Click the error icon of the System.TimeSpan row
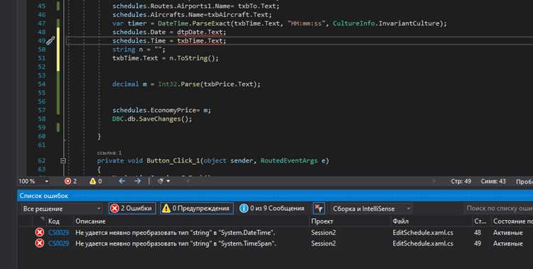Screen dimensions: 533x269 tap(40, 243)
